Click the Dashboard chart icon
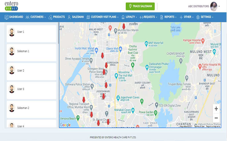Image resolution: width=227 pixels, height=141 pixels. 6,17
